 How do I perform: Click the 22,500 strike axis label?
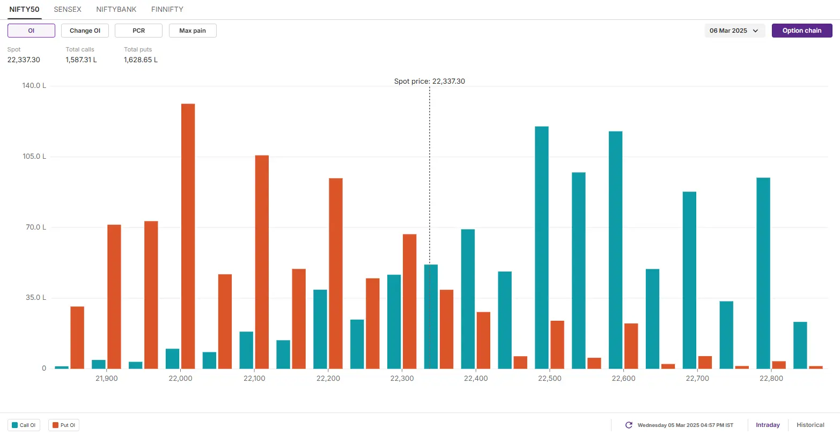click(x=549, y=378)
